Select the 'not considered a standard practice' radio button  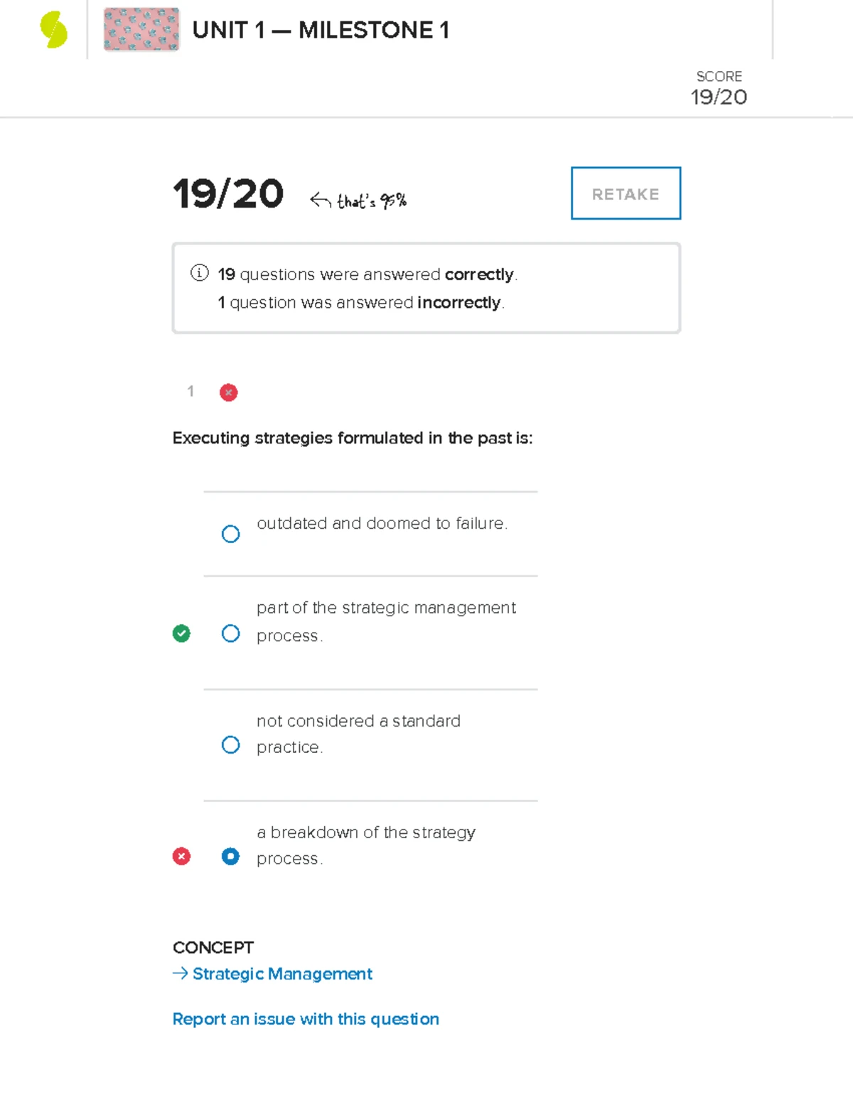230,744
